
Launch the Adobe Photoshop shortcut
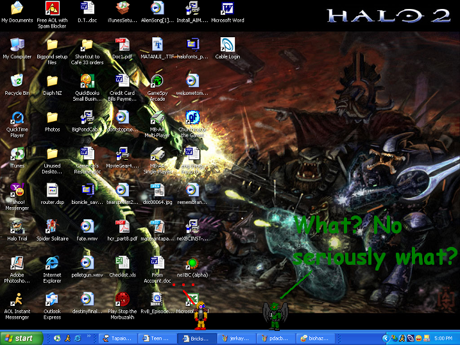click(17, 263)
